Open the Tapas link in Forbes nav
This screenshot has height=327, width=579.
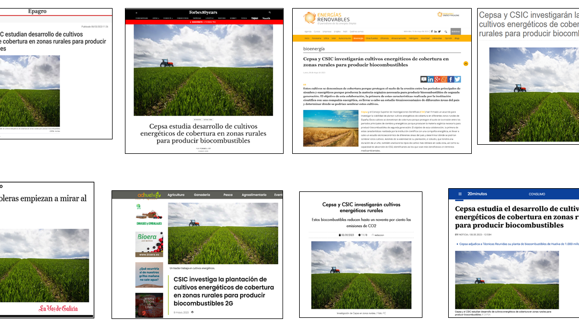(x=255, y=18)
